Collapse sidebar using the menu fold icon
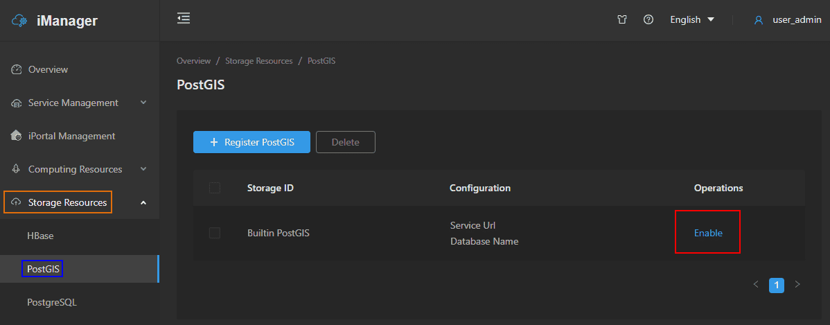Viewport: 830px width, 325px height. point(184,19)
